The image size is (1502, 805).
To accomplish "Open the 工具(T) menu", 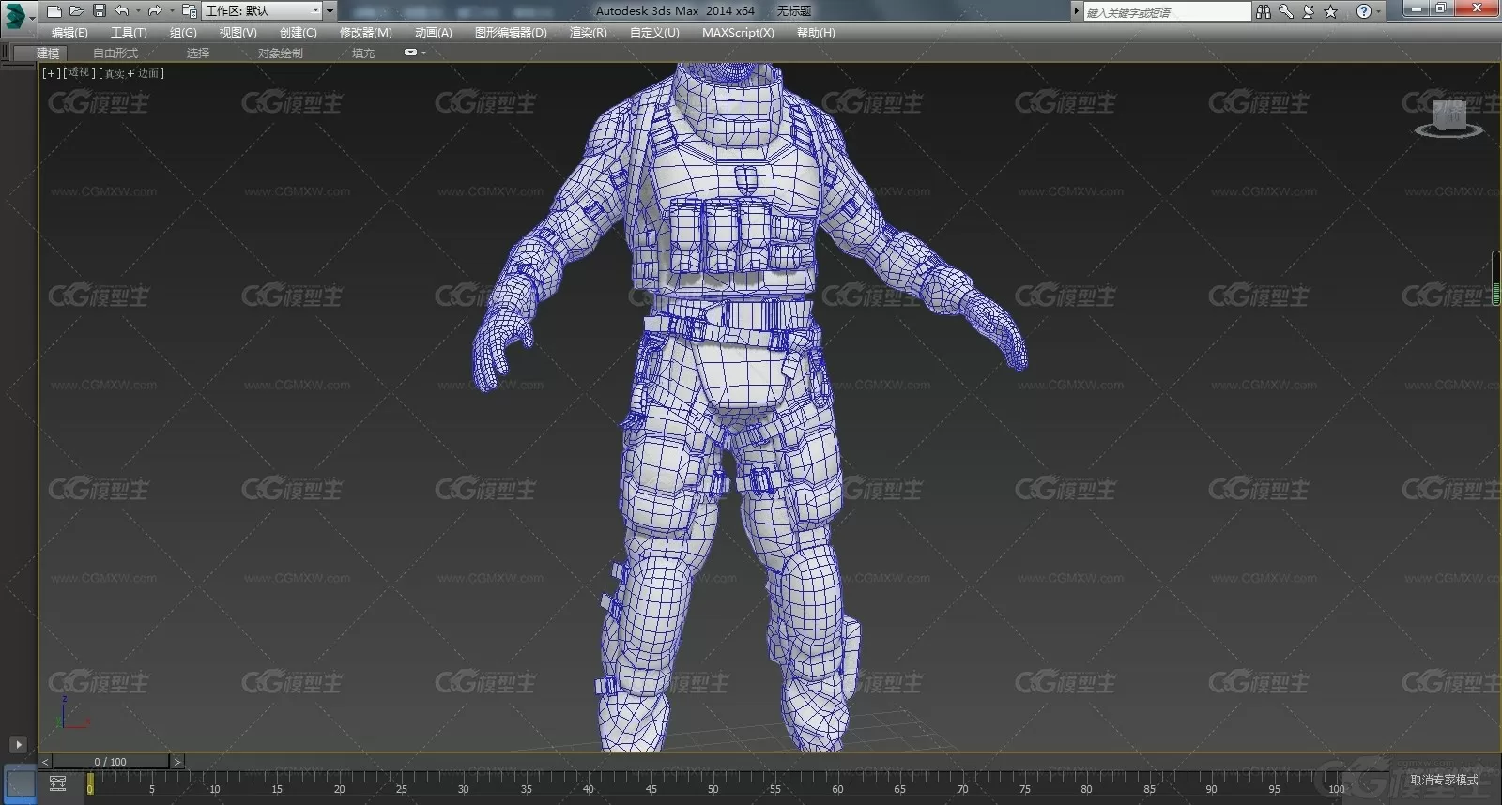I will (129, 32).
